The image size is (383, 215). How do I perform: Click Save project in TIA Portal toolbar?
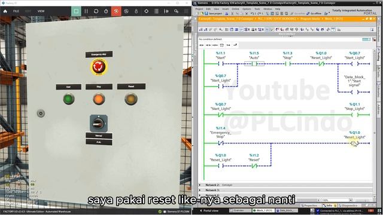point(214,13)
